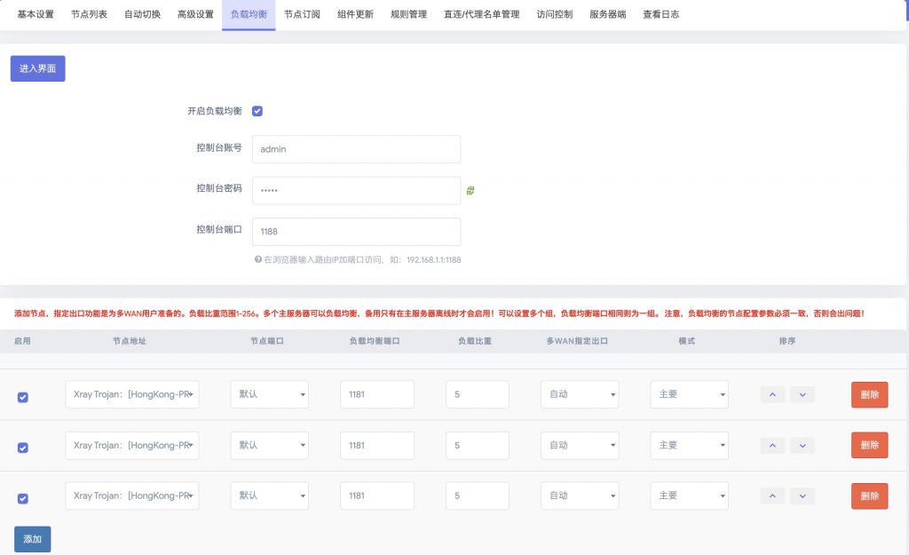Disable the first node row's 启用 checkbox
909x555 pixels.
pos(23,397)
